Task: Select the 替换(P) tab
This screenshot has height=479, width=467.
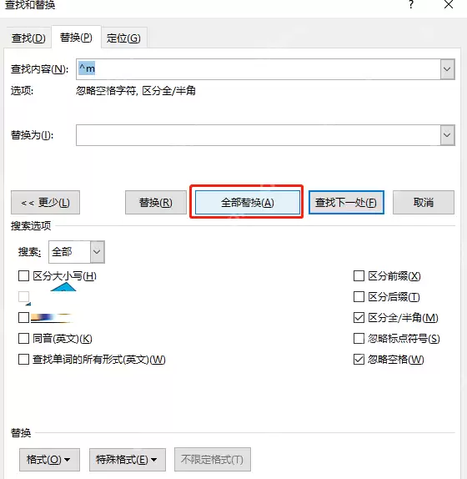Action: click(x=76, y=38)
